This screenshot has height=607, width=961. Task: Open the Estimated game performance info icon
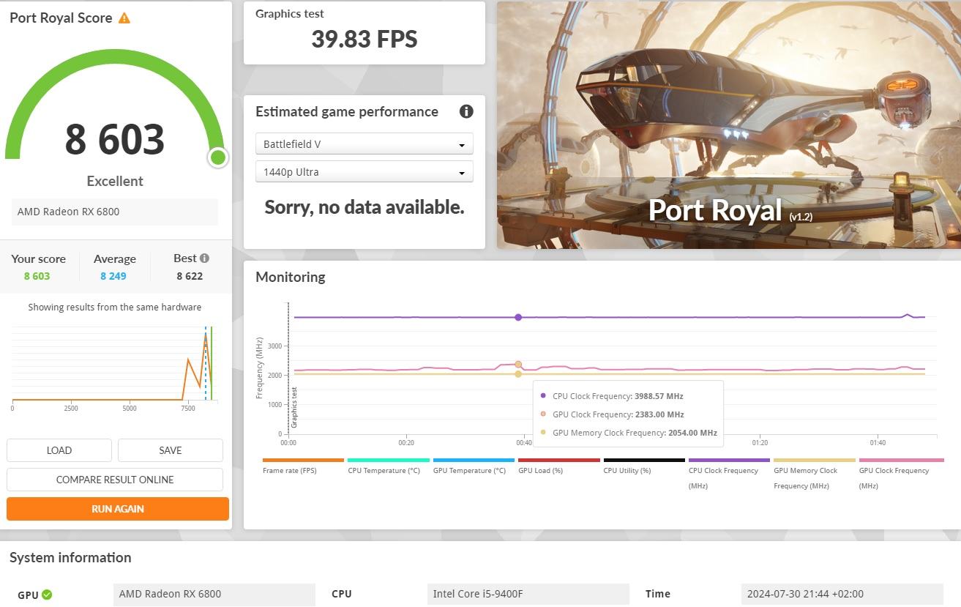466,111
